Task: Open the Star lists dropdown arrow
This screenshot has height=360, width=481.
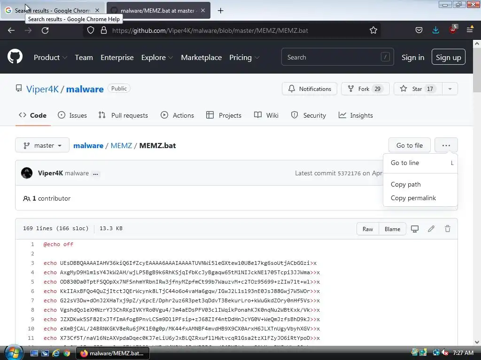Action: click(x=450, y=89)
